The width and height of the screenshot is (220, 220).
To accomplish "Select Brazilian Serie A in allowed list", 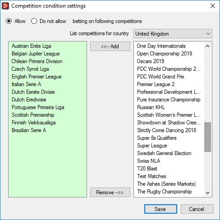I will (x=29, y=130).
